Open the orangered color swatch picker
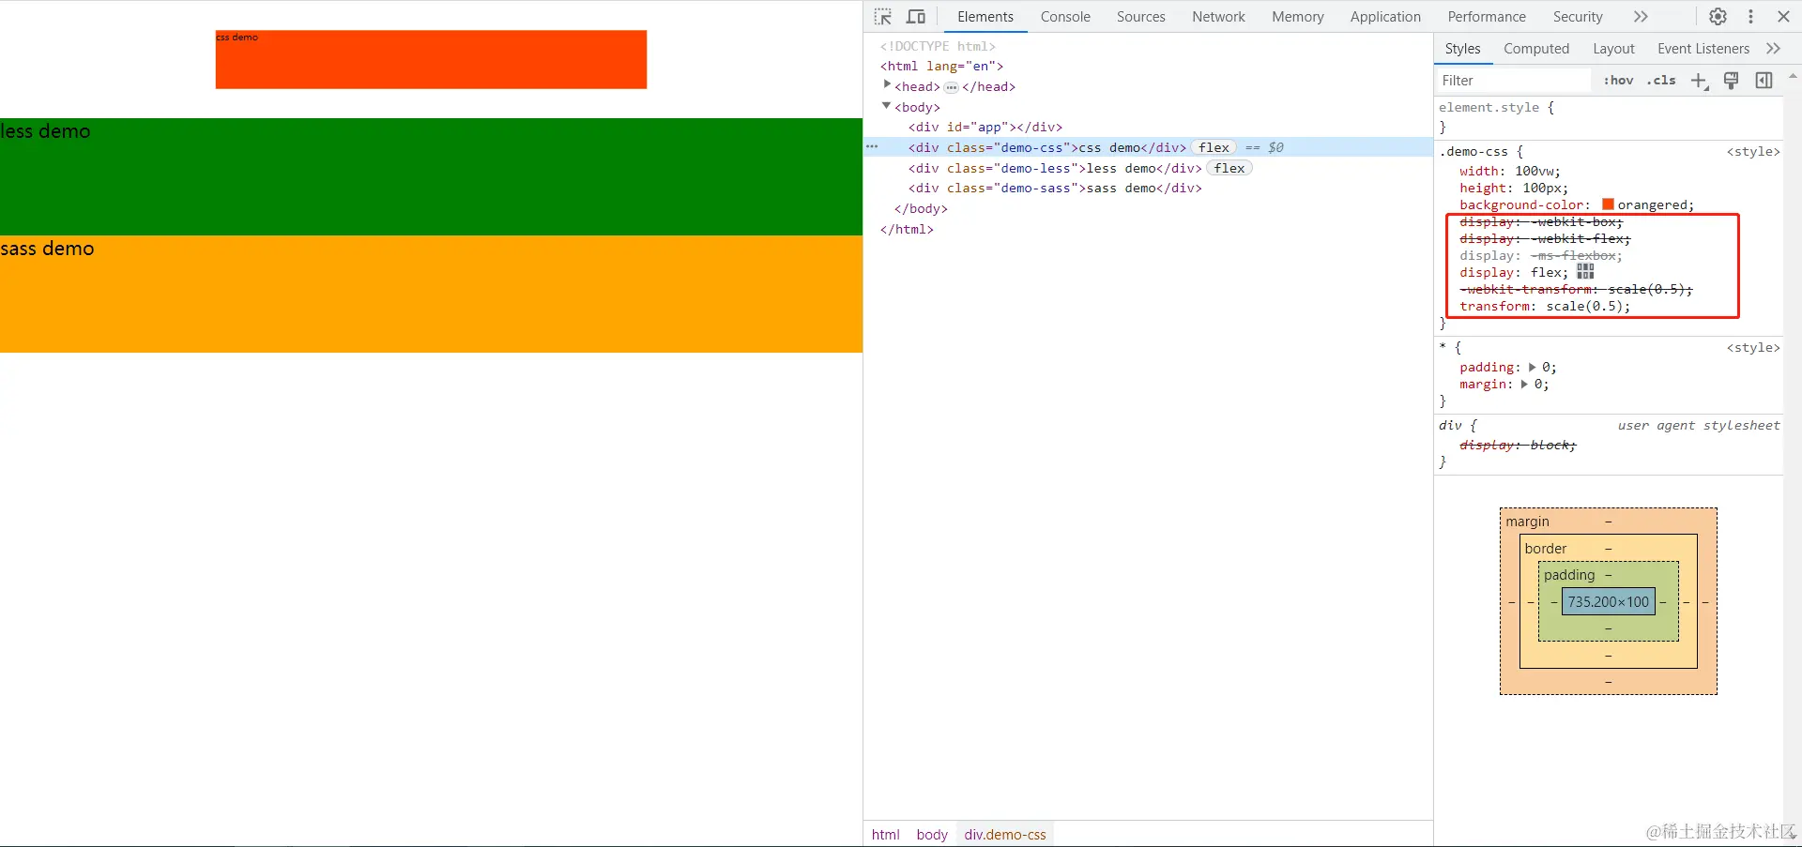This screenshot has height=847, width=1802. 1608,204
